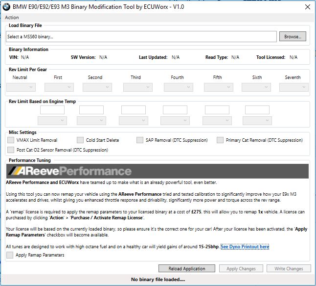Open the Fourth gear rev limit dropdown
This screenshot has height=286, width=316.
179,87
